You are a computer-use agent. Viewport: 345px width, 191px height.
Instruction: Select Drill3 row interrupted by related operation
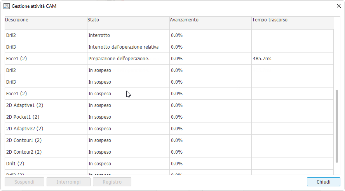(46, 47)
